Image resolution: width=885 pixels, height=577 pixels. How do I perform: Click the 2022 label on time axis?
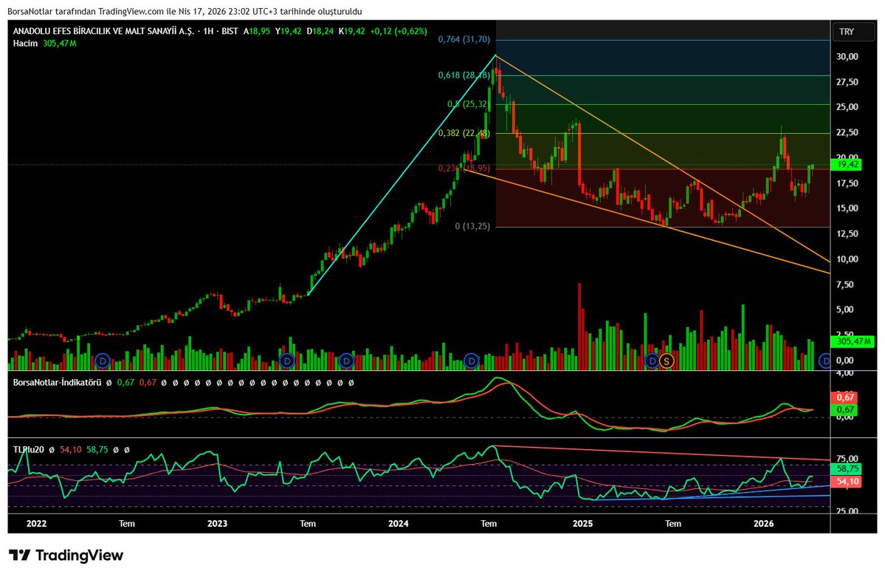pyautogui.click(x=36, y=523)
